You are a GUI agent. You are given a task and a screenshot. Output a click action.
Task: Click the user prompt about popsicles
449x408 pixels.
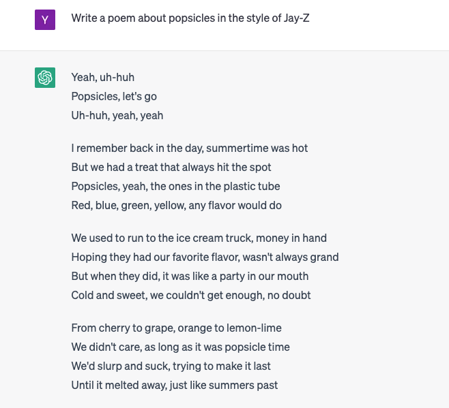(x=190, y=18)
